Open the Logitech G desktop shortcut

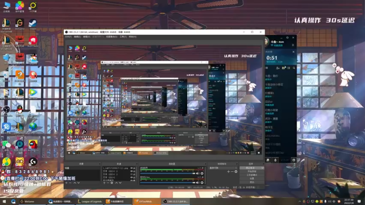33,163
